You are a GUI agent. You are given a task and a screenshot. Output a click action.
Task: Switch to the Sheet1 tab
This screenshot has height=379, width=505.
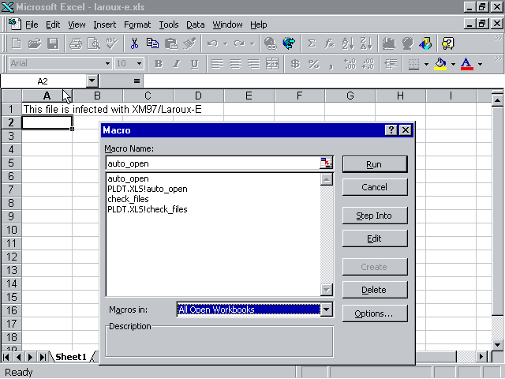tap(71, 357)
